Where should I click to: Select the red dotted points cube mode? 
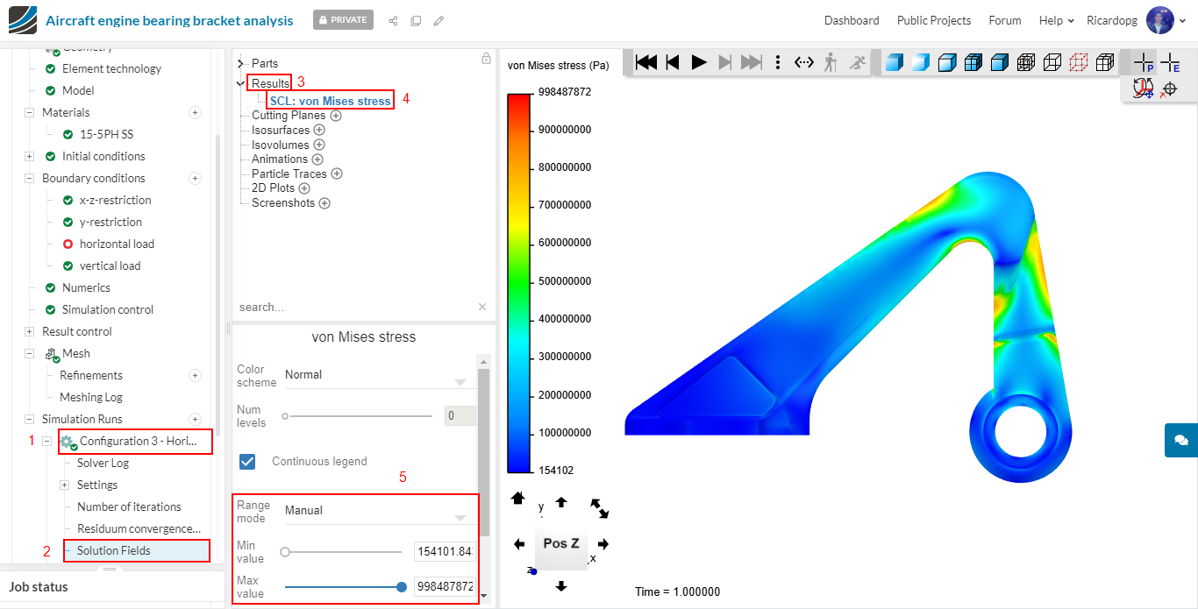(x=1079, y=62)
